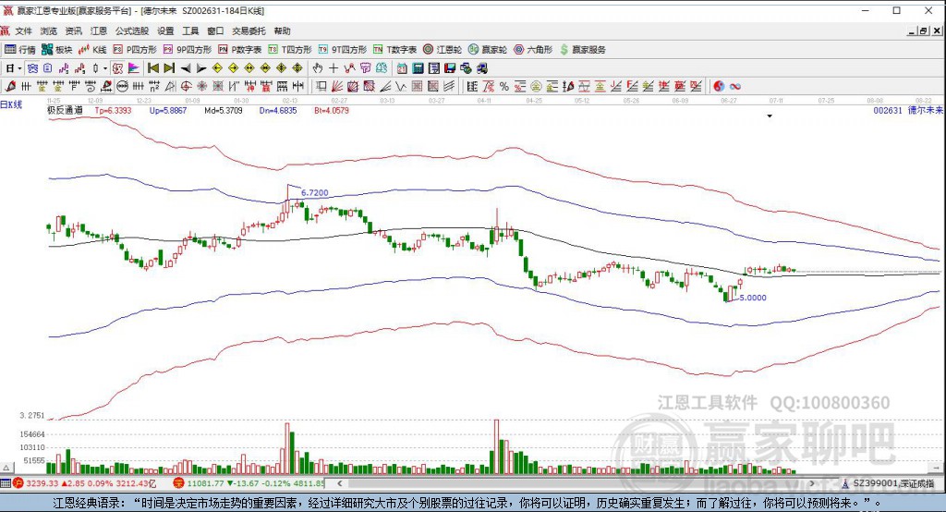946x512 pixels.
Task: Expand the candlestick style dropdown arrow
Action: tap(105, 68)
